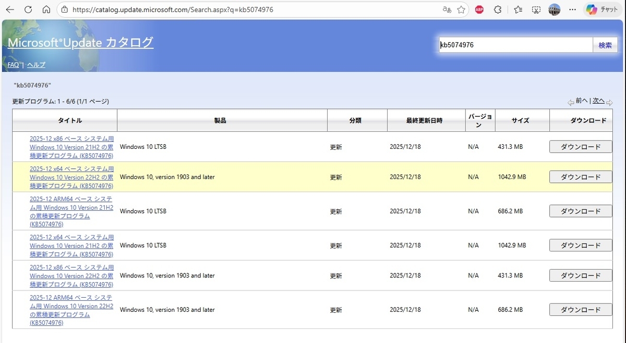Click Windows 10 LTSB cell in x86 21H2 row
626x343 pixels.
point(143,147)
